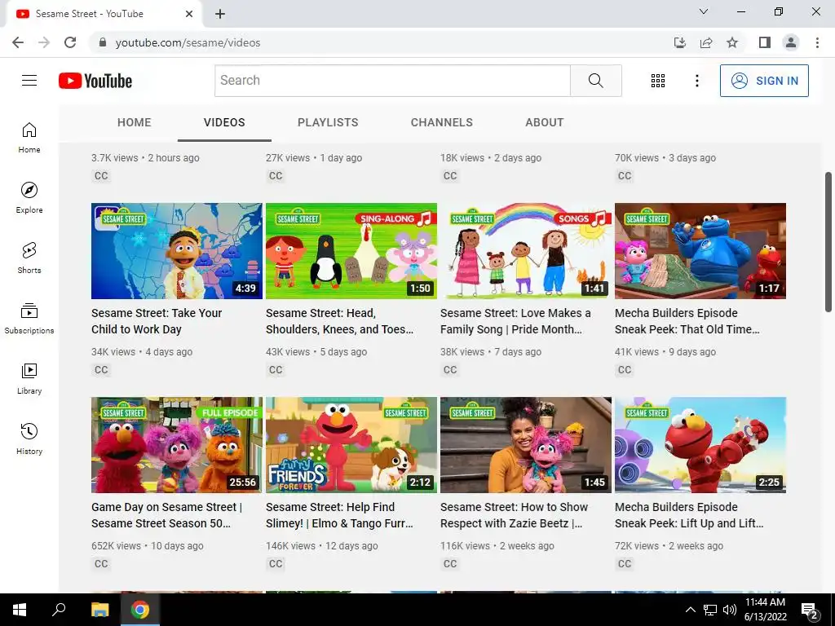Click the search magnifier button
835x626 pixels.
(x=596, y=81)
